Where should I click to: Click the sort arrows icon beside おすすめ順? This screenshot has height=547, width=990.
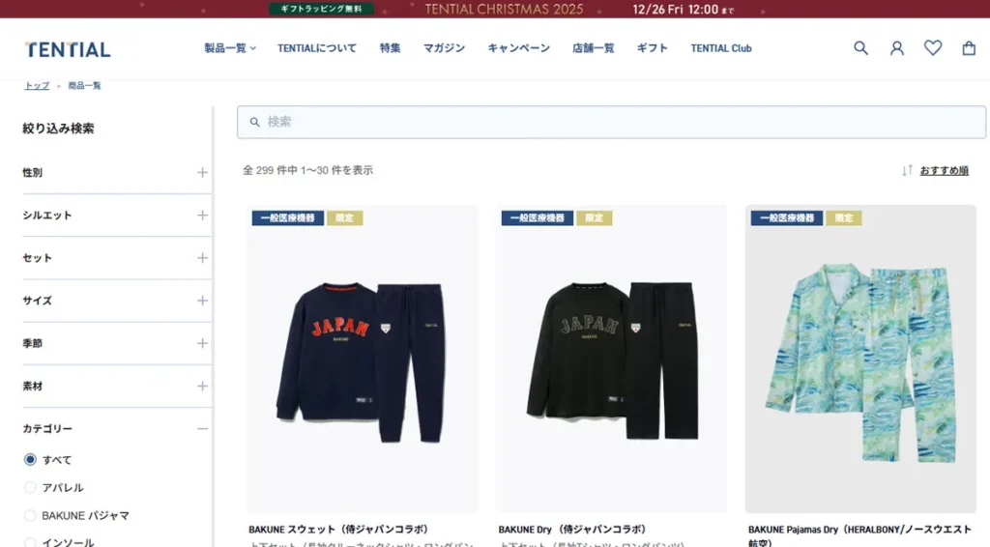coord(907,170)
